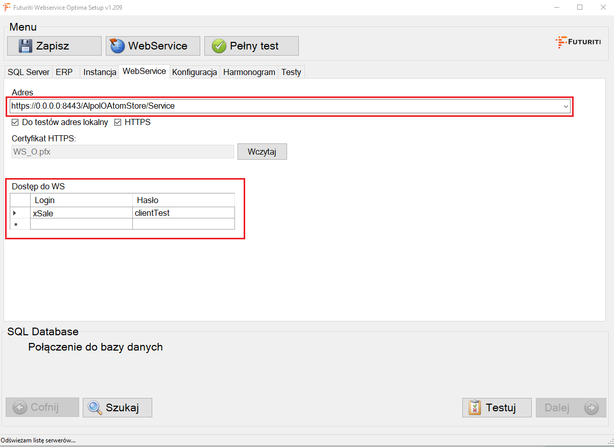Open the Konfiguracja tab

coord(195,72)
